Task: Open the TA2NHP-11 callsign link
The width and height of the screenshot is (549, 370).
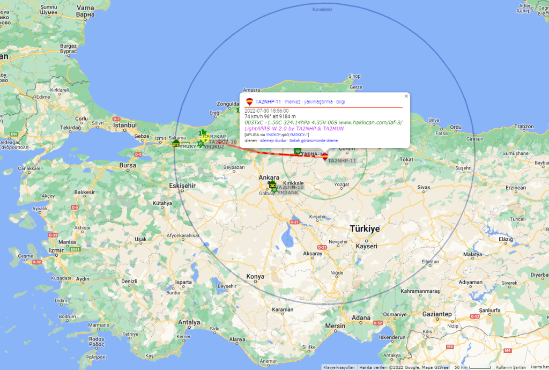Action: (x=268, y=101)
